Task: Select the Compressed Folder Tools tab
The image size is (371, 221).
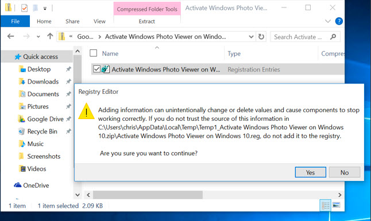Action: (x=147, y=9)
